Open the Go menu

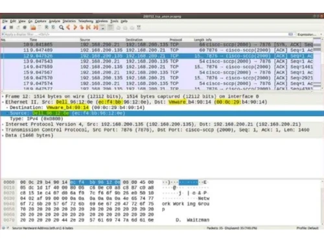tap(30, 21)
